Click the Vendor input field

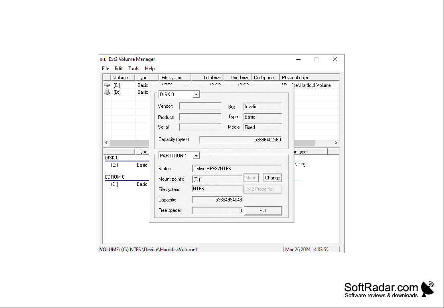[x=200, y=107]
